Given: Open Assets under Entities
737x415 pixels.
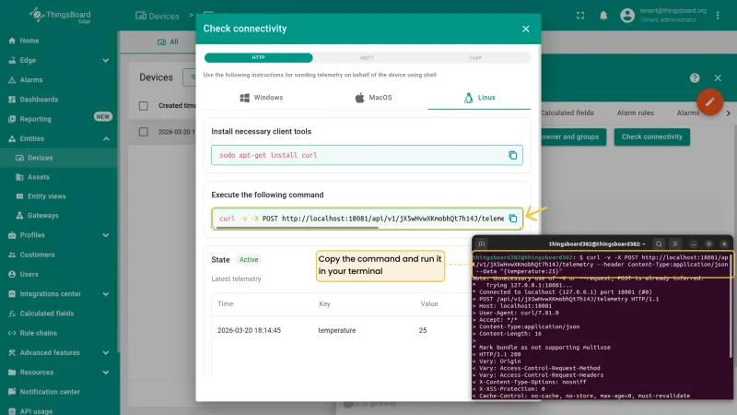Looking at the screenshot, I should pyautogui.click(x=38, y=177).
